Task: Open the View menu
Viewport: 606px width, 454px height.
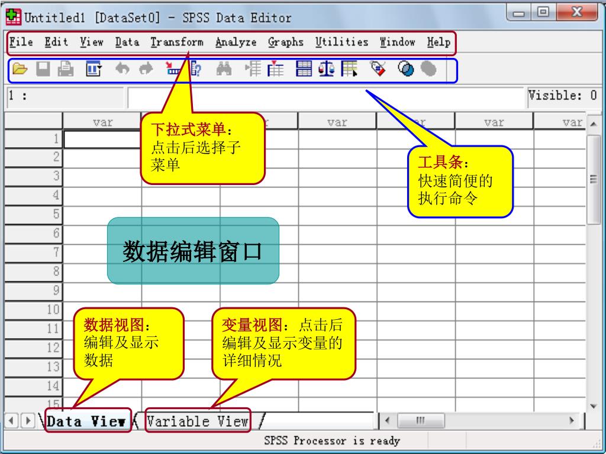Action: coord(92,42)
